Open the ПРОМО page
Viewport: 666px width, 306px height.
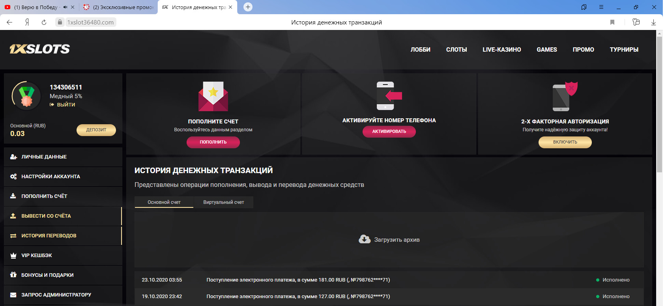[x=584, y=50]
